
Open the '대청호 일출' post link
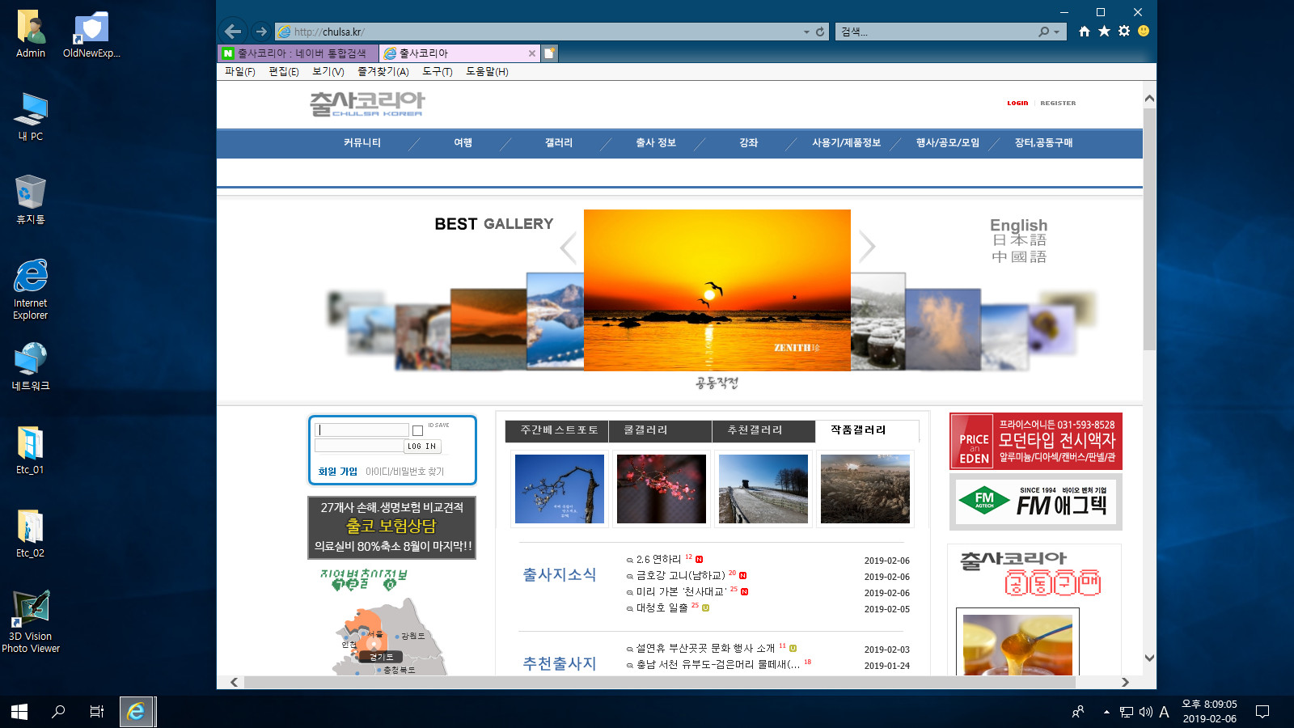point(662,608)
